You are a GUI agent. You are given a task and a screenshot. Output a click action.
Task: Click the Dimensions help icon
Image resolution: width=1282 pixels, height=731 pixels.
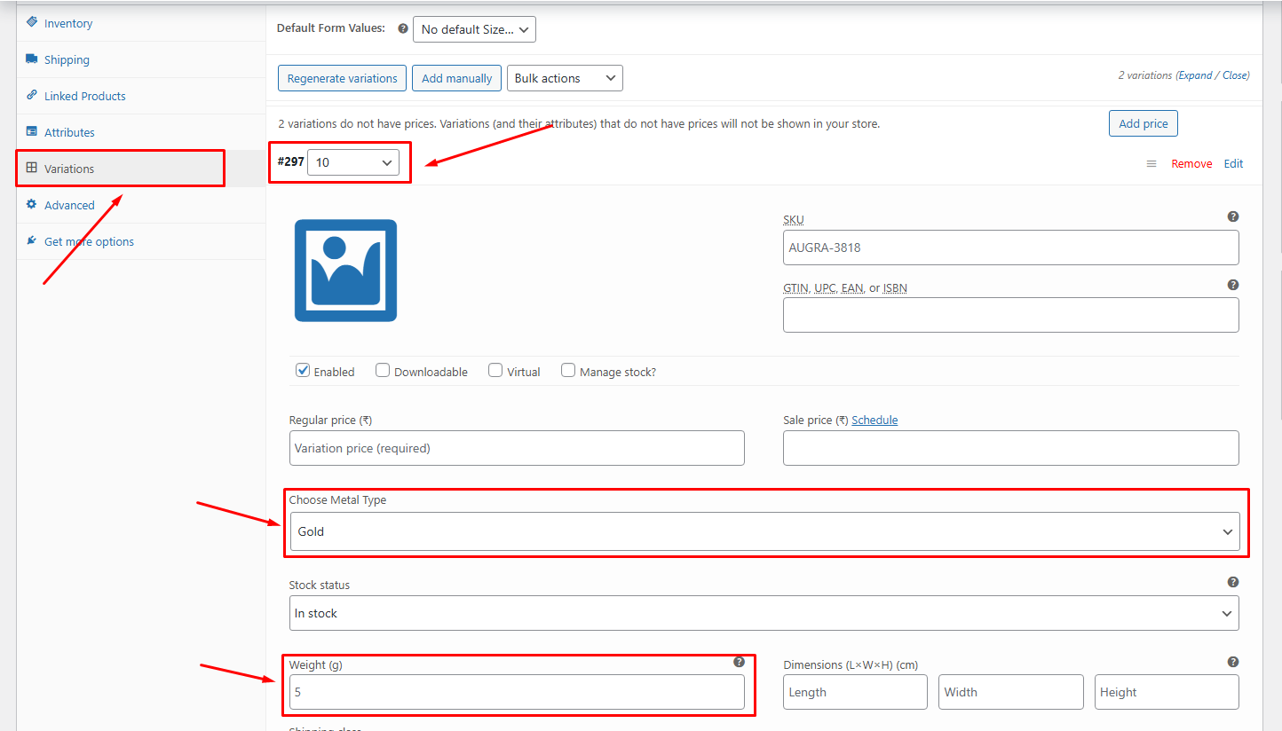(x=1233, y=662)
